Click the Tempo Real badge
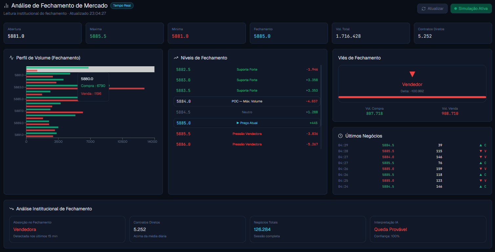Screen dimensions: 495x252 tap(122, 6)
